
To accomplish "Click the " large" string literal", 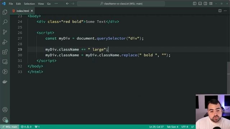I will [x=97, y=49].
